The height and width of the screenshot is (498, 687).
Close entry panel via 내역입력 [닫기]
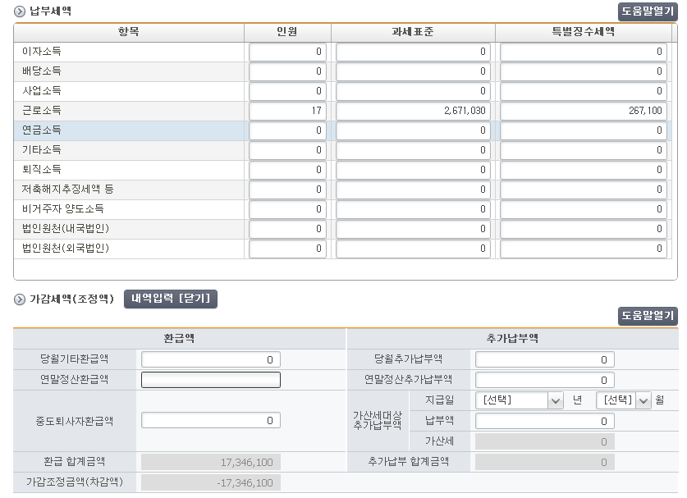click(x=171, y=299)
